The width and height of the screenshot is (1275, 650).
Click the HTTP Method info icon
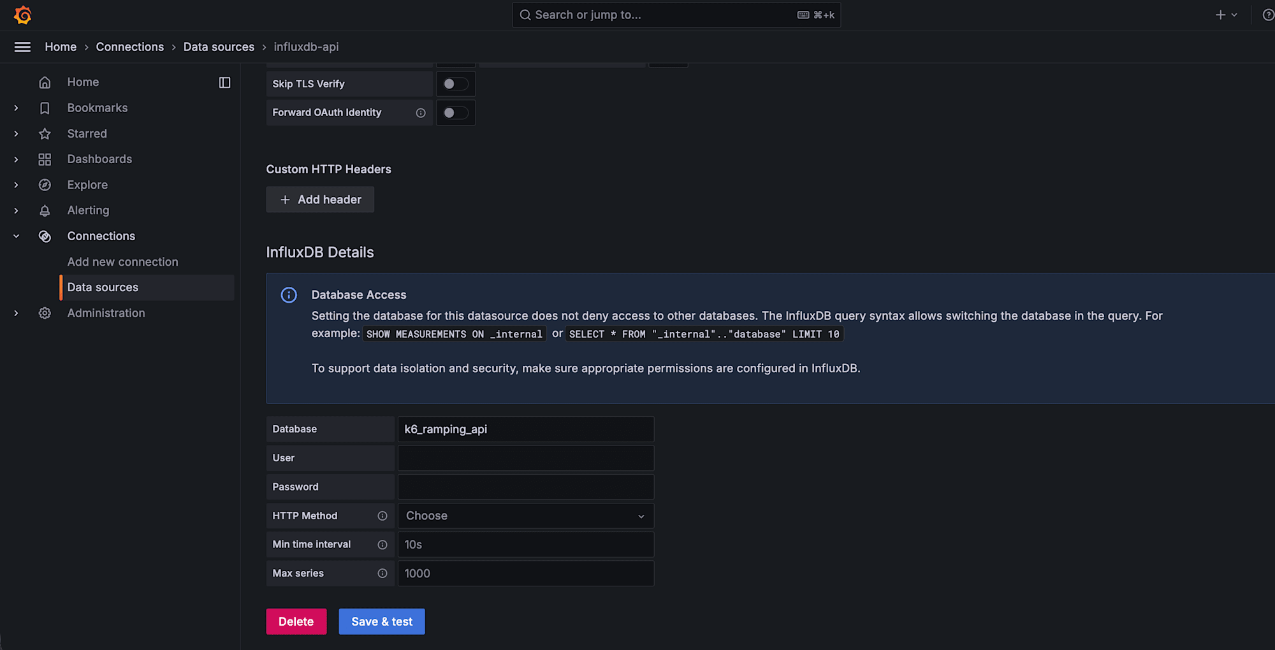click(x=382, y=516)
